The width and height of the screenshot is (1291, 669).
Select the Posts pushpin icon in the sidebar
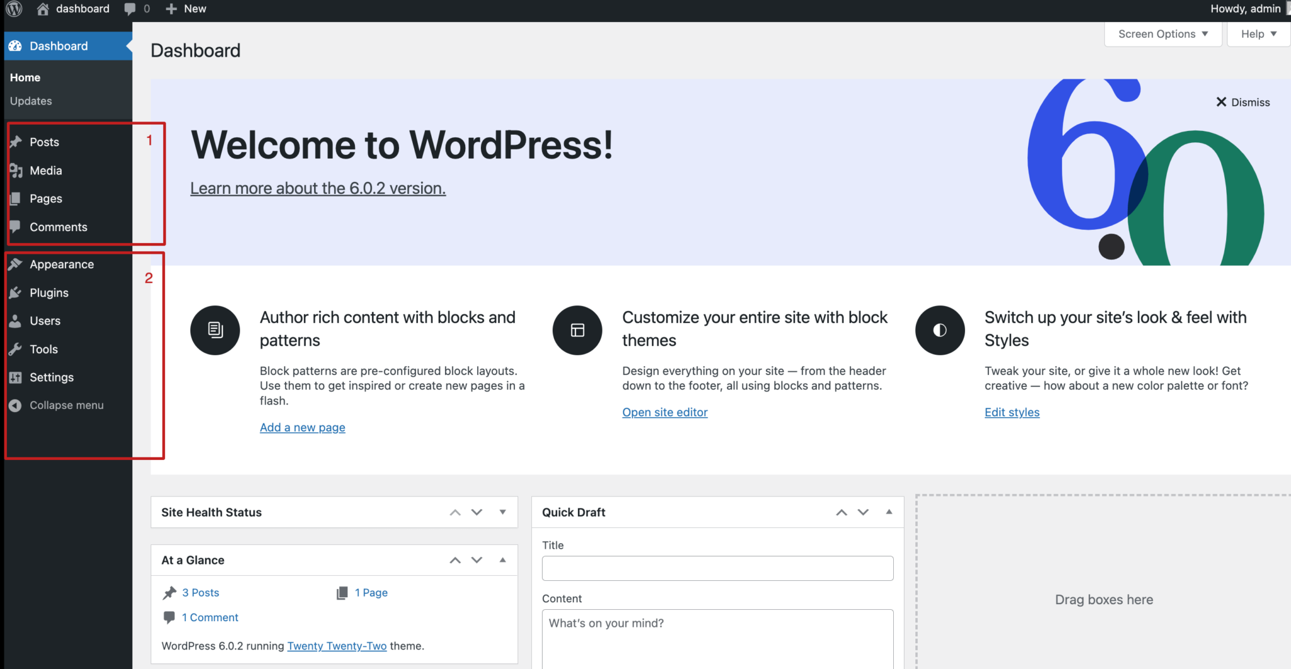(15, 142)
